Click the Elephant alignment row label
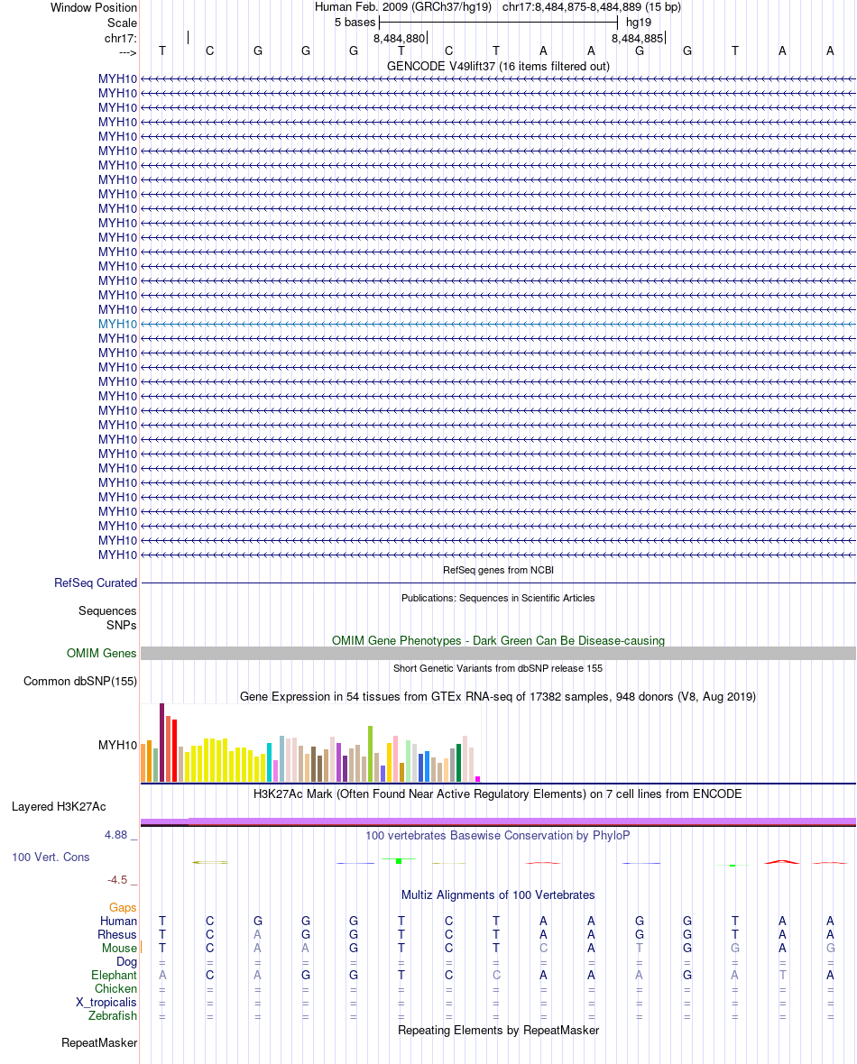The image size is (857, 1064). click(x=114, y=975)
